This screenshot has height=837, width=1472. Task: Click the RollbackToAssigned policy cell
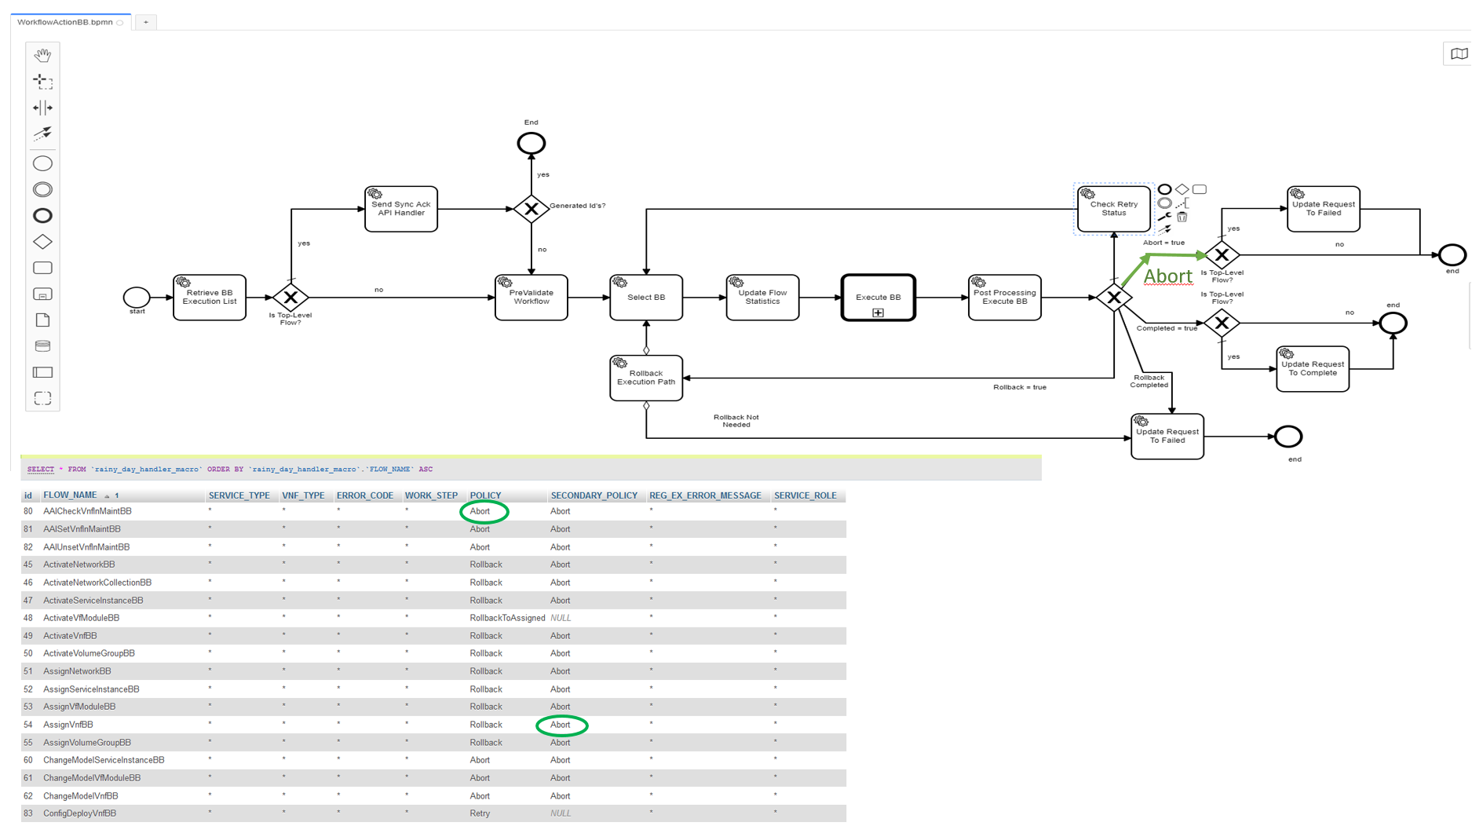click(507, 618)
